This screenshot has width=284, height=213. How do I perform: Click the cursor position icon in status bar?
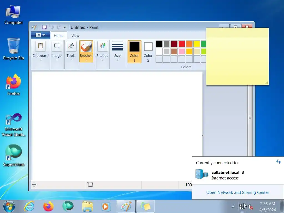click(34, 184)
